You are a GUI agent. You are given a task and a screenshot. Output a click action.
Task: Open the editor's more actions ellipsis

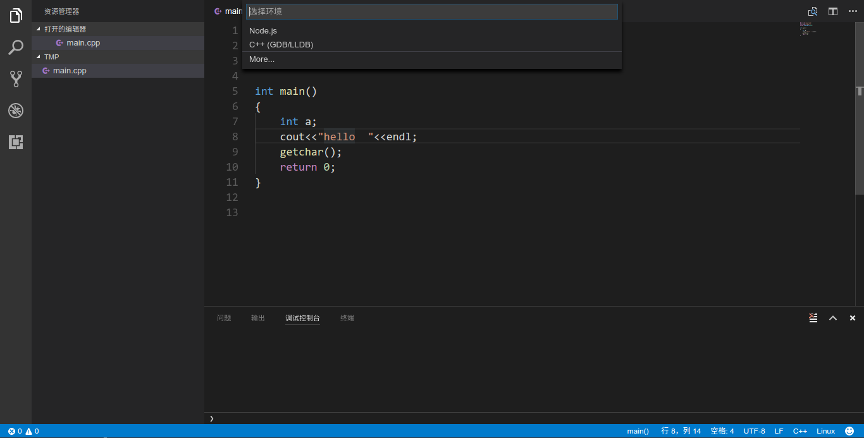tap(853, 11)
